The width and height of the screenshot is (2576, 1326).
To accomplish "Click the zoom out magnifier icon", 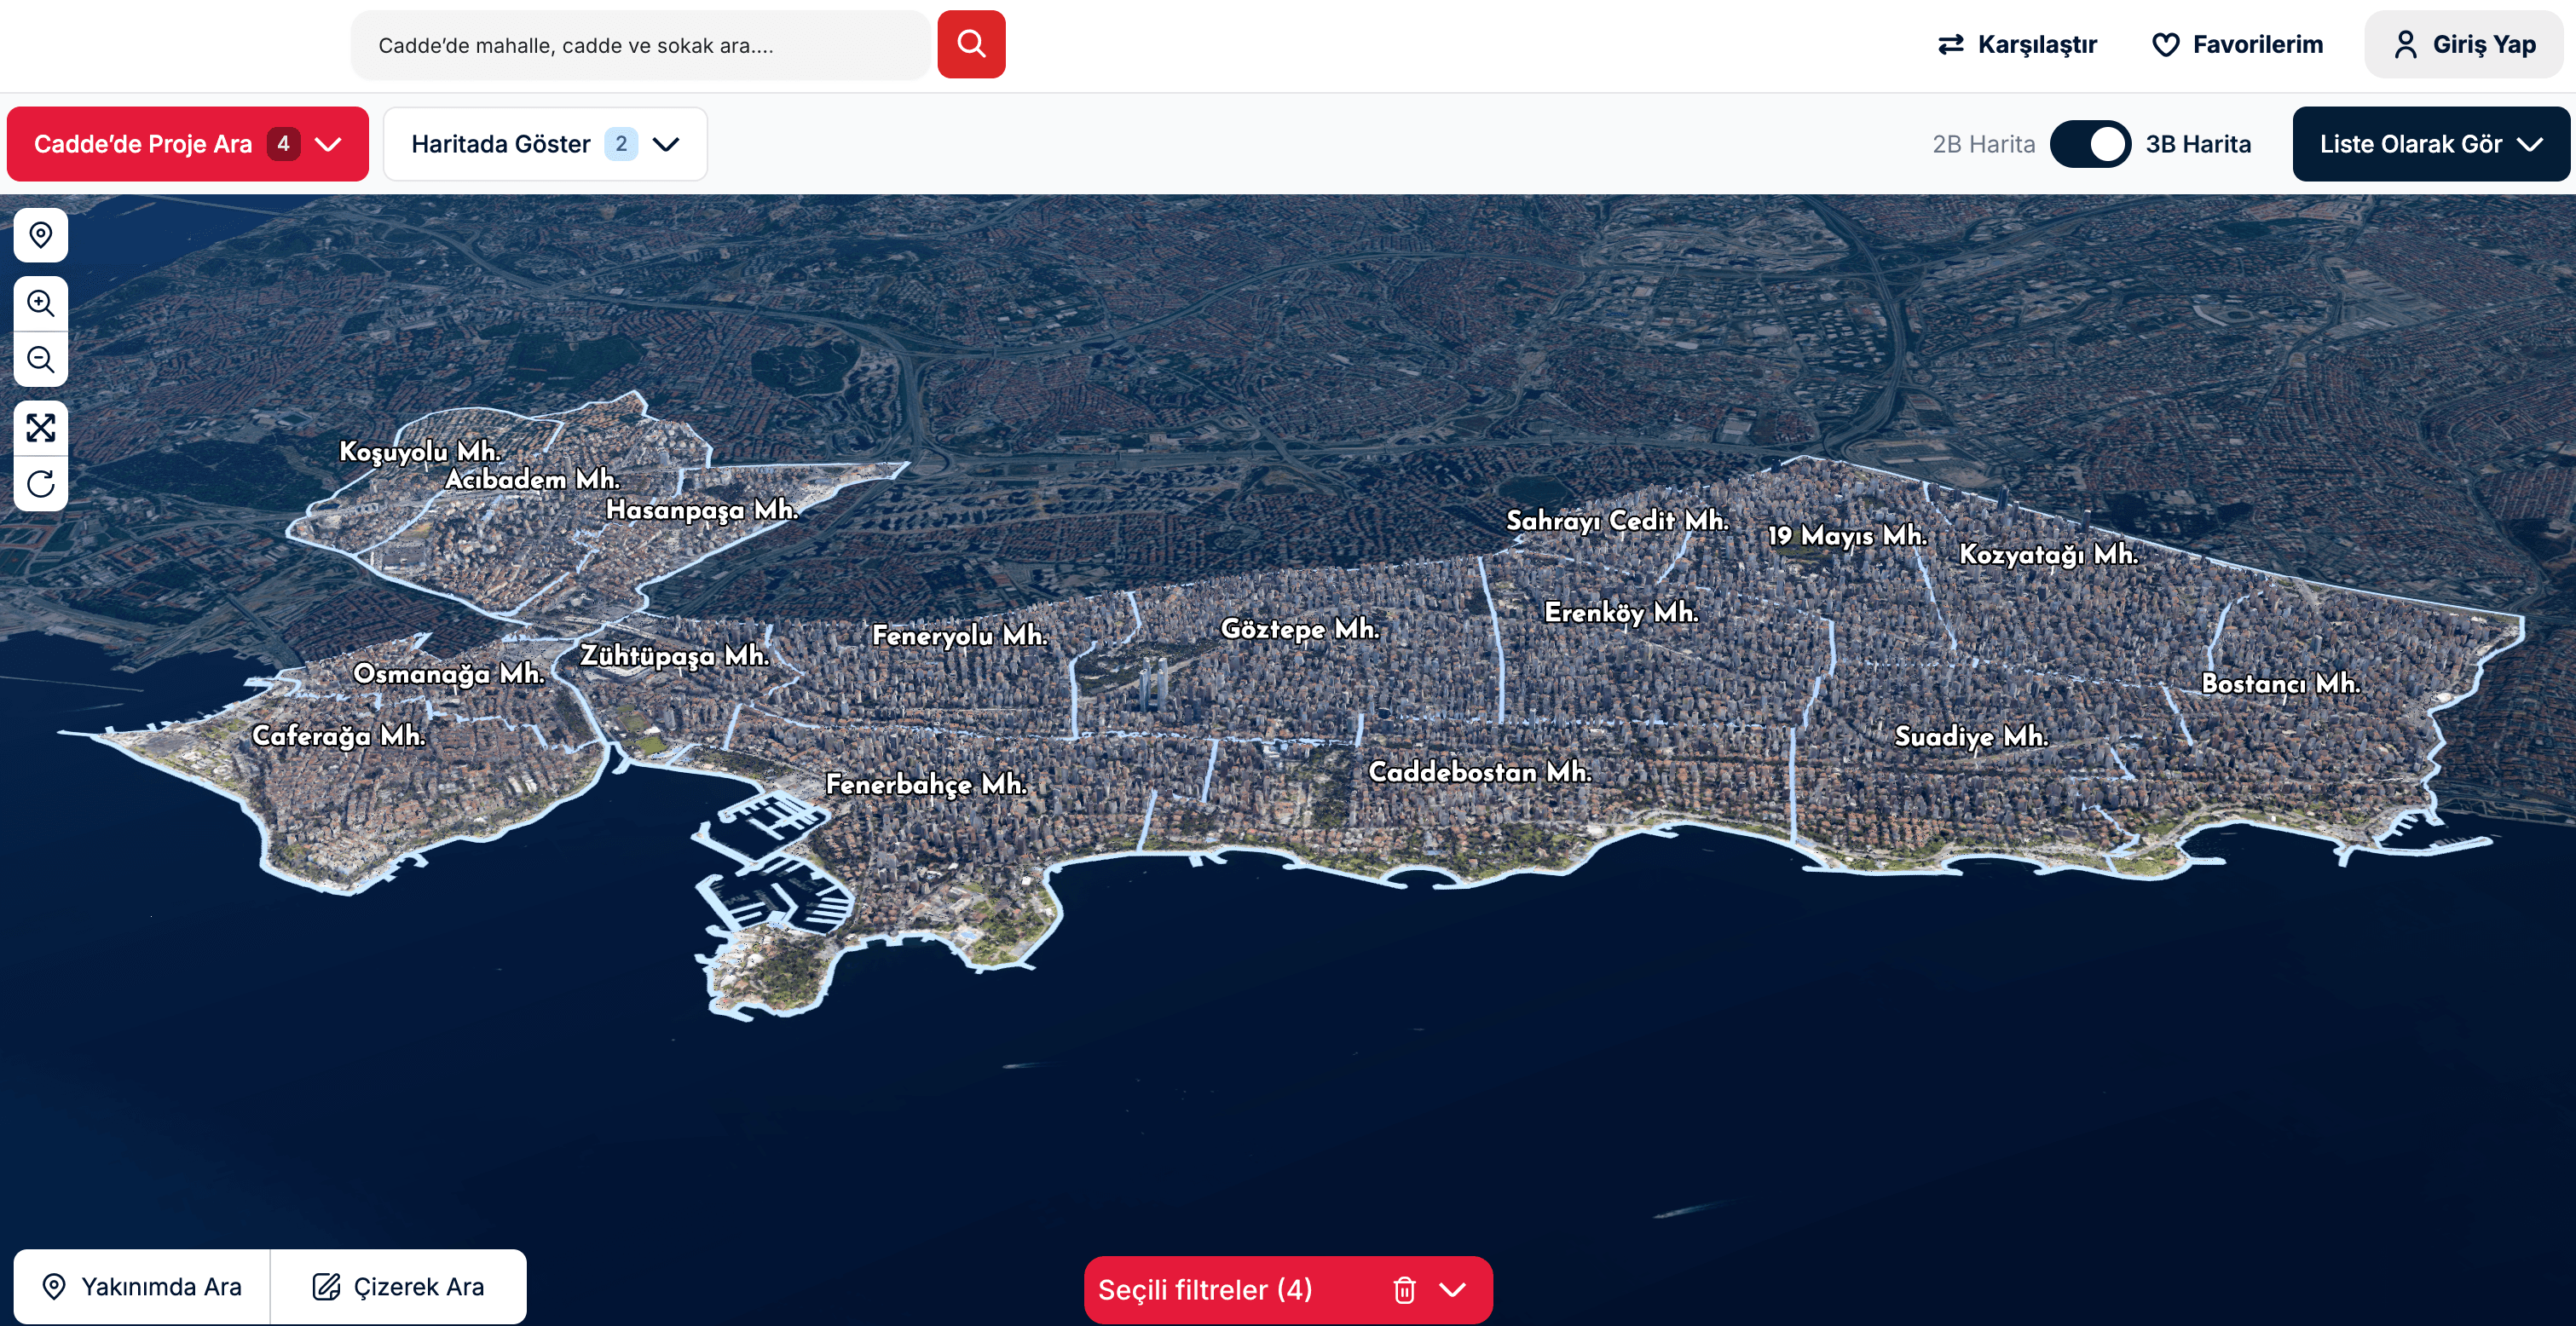I will point(40,360).
